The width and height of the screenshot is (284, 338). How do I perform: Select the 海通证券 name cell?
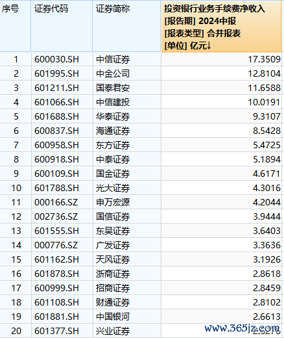tap(126, 131)
